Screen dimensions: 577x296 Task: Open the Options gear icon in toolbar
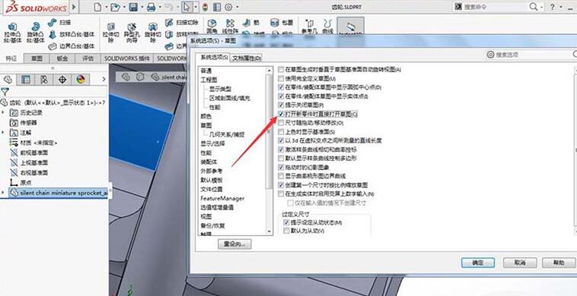[228, 7]
